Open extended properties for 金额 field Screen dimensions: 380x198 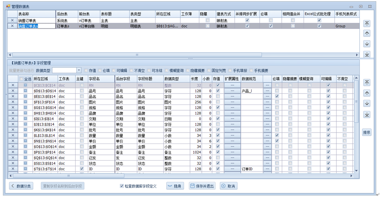pyautogui.click(x=232, y=146)
